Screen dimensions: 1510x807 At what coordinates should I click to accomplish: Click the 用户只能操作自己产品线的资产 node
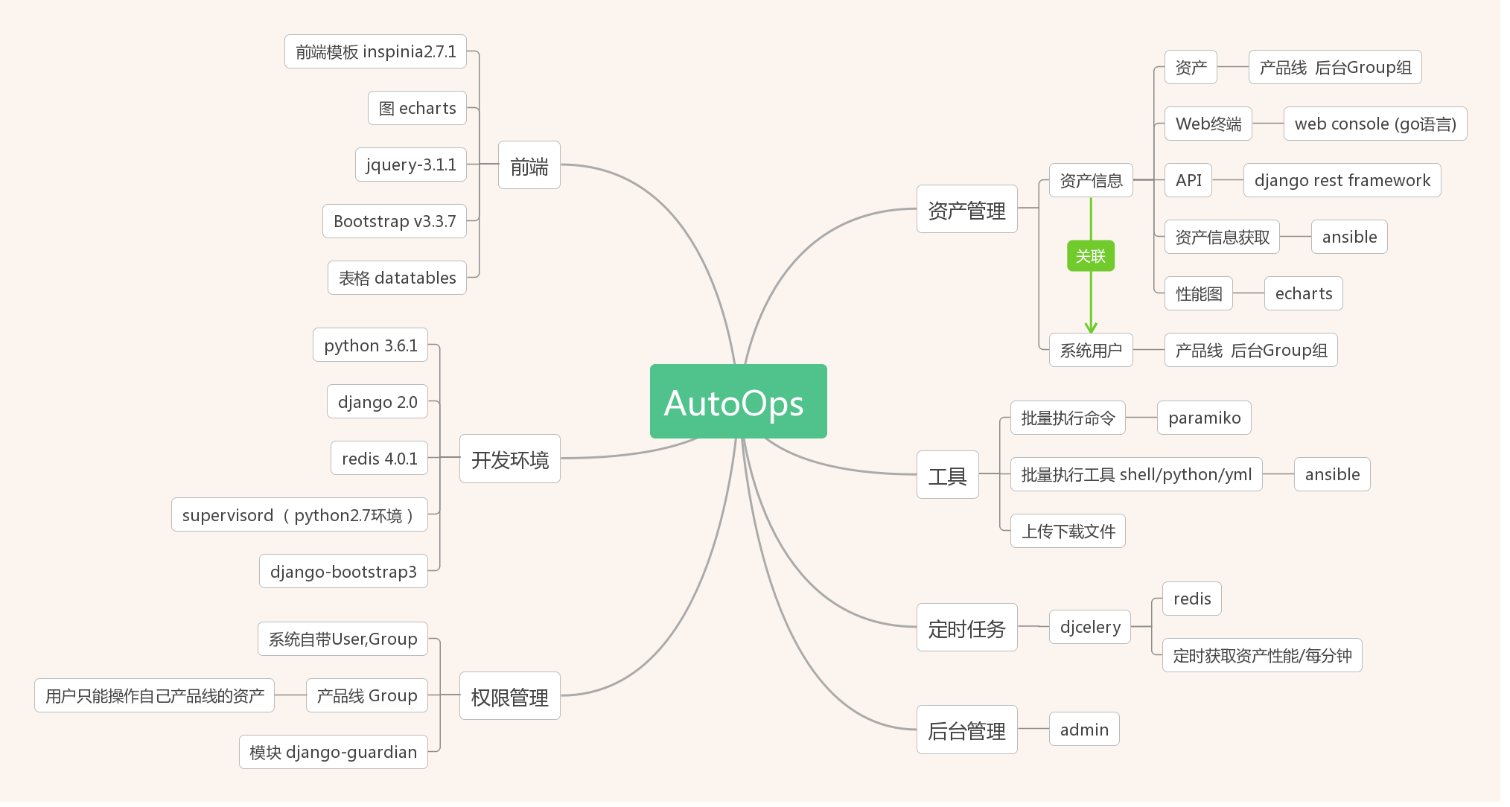point(154,695)
